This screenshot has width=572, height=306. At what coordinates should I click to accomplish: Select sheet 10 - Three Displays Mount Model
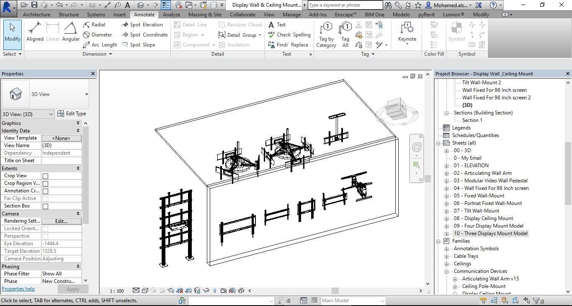490,233
